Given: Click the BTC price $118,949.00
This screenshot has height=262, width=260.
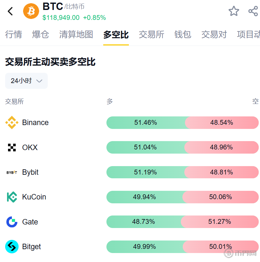Looking at the screenshot, I should point(61,18).
